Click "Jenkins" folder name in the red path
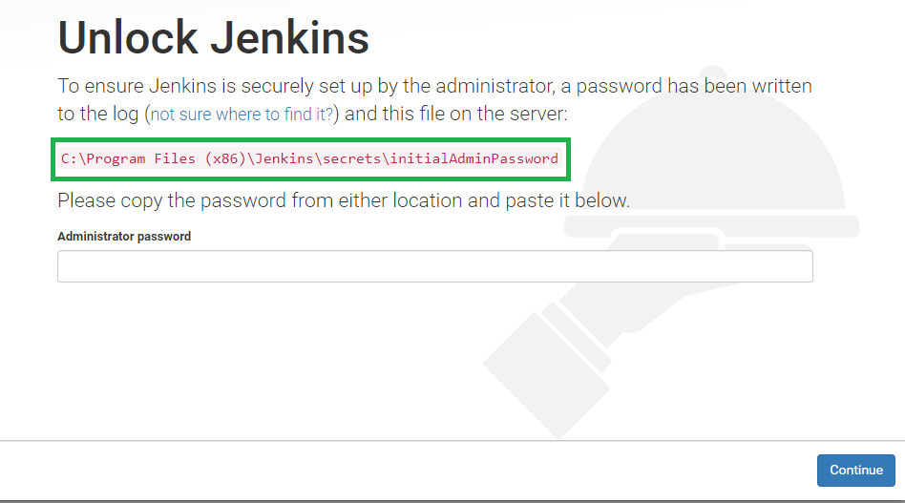 click(284, 158)
